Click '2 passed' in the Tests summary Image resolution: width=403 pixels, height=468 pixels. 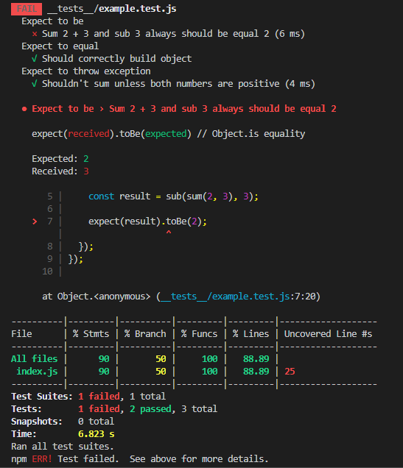click(150, 409)
